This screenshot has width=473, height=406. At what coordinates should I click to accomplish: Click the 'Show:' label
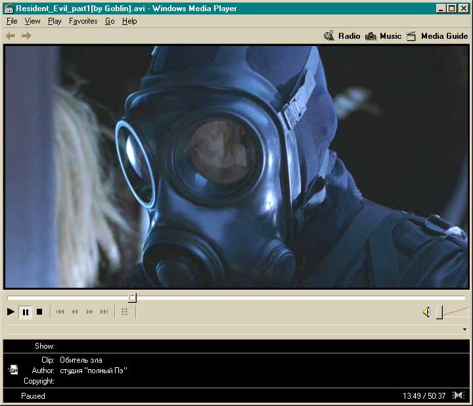pyautogui.click(x=45, y=346)
